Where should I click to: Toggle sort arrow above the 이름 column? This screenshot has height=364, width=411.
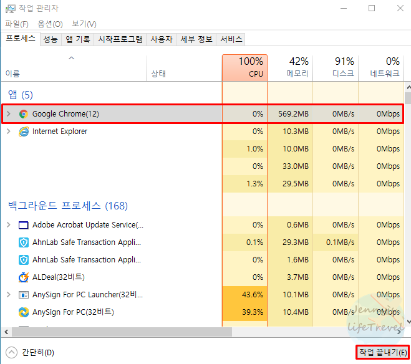[x=71, y=58]
